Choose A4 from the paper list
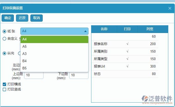The width and height of the screenshot is (175, 107). [x=54, y=39]
